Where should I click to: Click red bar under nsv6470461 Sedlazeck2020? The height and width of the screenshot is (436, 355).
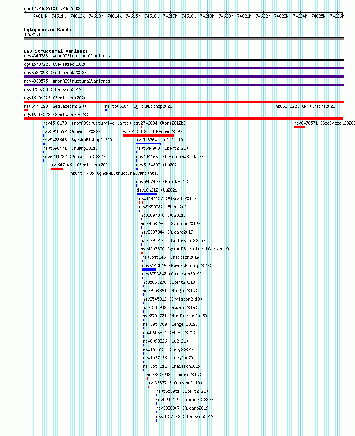pyautogui.click(x=57, y=169)
